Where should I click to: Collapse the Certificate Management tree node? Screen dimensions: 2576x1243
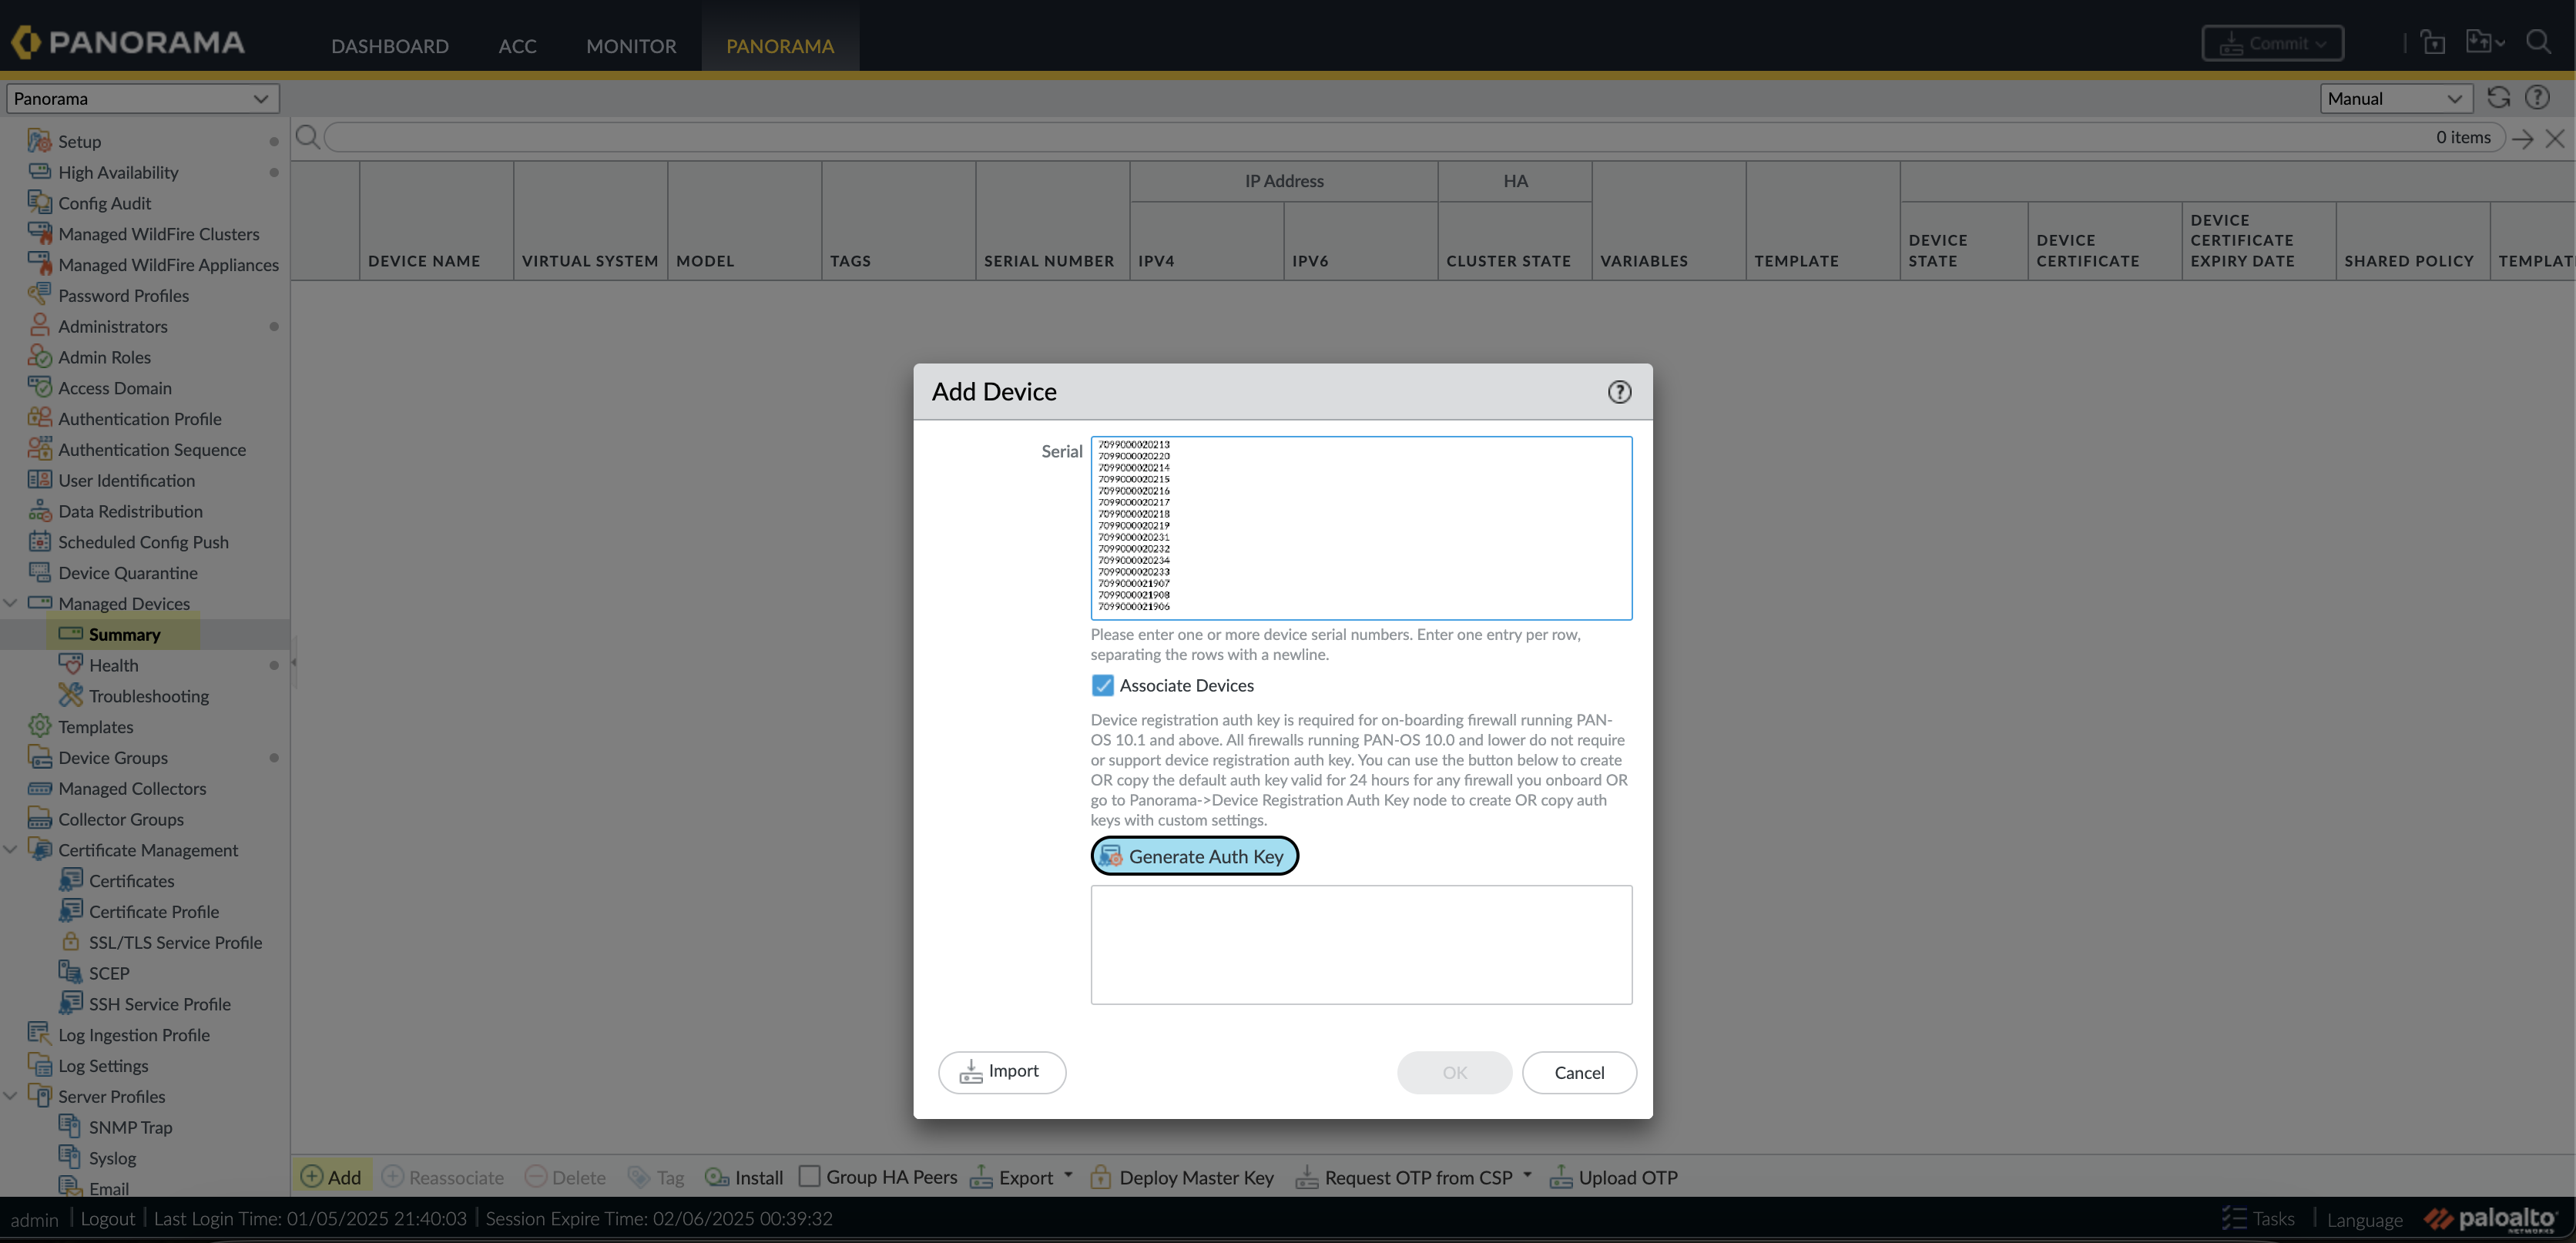[11, 849]
